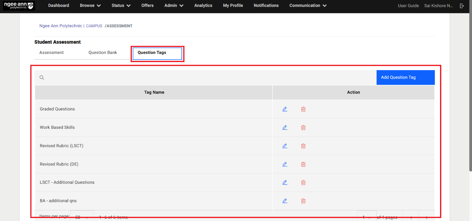
Task: Click the CAMPUS breadcrumb link
Action: (94, 26)
